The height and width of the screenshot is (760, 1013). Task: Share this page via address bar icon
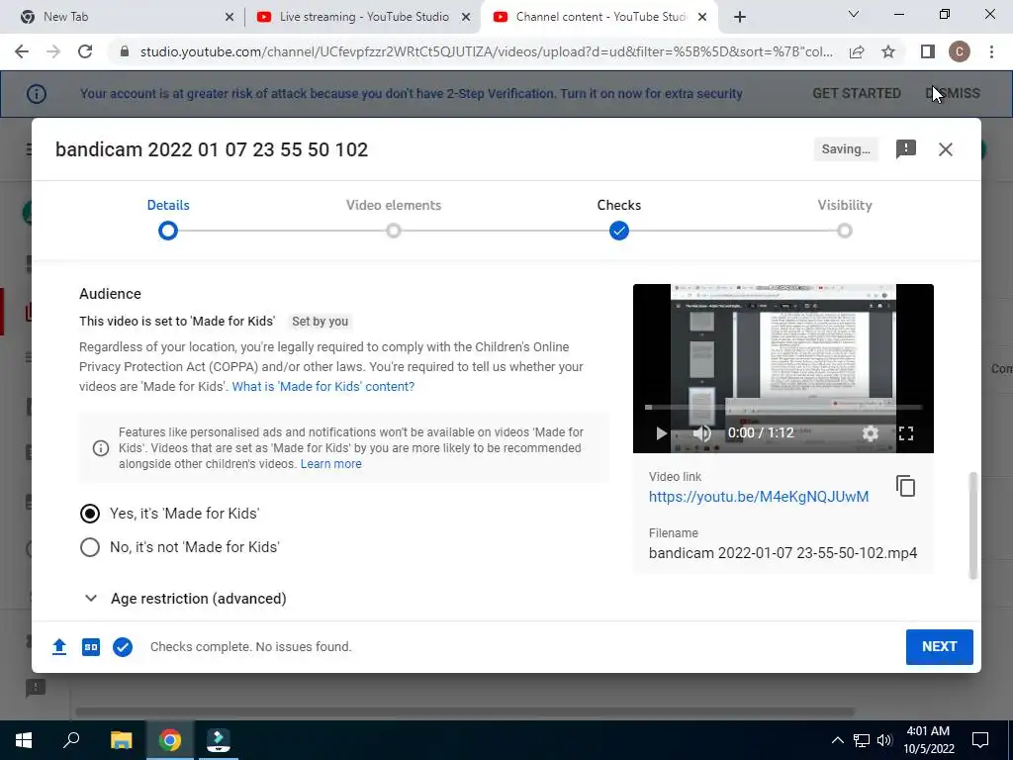857,51
